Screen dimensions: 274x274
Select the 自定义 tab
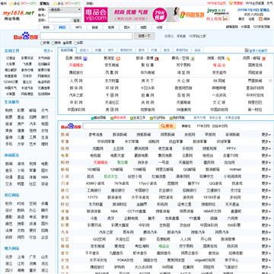click(84, 50)
